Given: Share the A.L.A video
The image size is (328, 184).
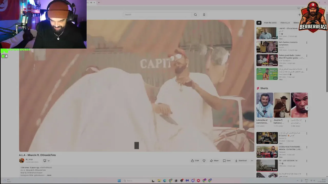Looking at the screenshot, I should coord(214,160).
